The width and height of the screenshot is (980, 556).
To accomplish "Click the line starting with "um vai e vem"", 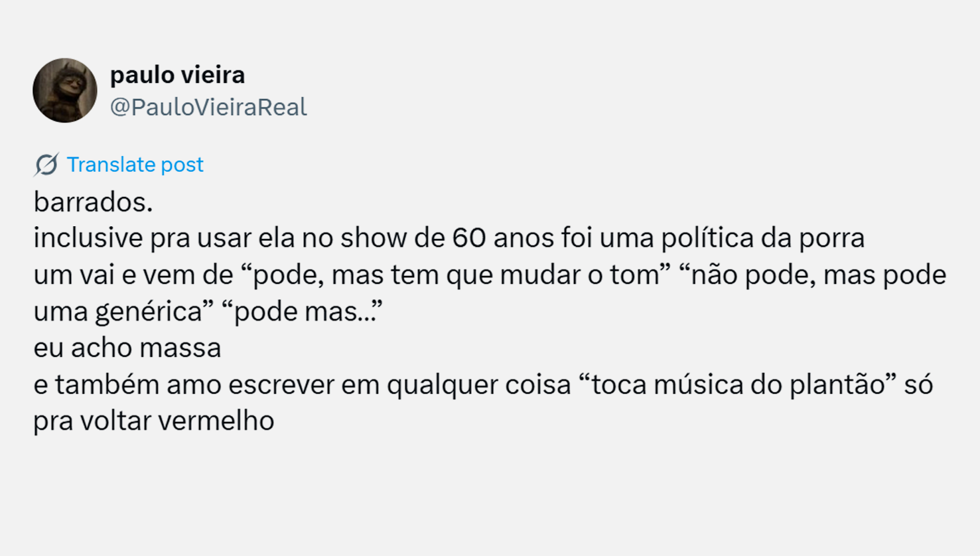I will 489,275.
